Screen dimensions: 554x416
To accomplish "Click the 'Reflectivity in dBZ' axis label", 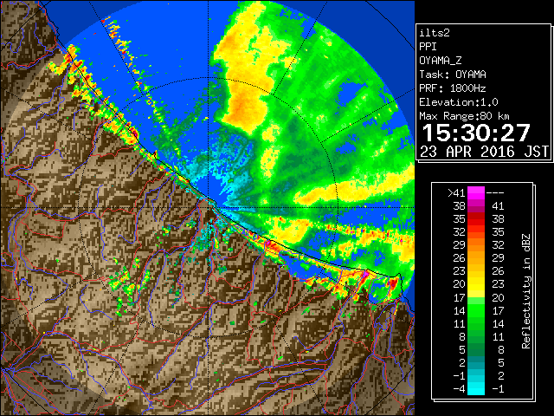I will tap(526, 291).
